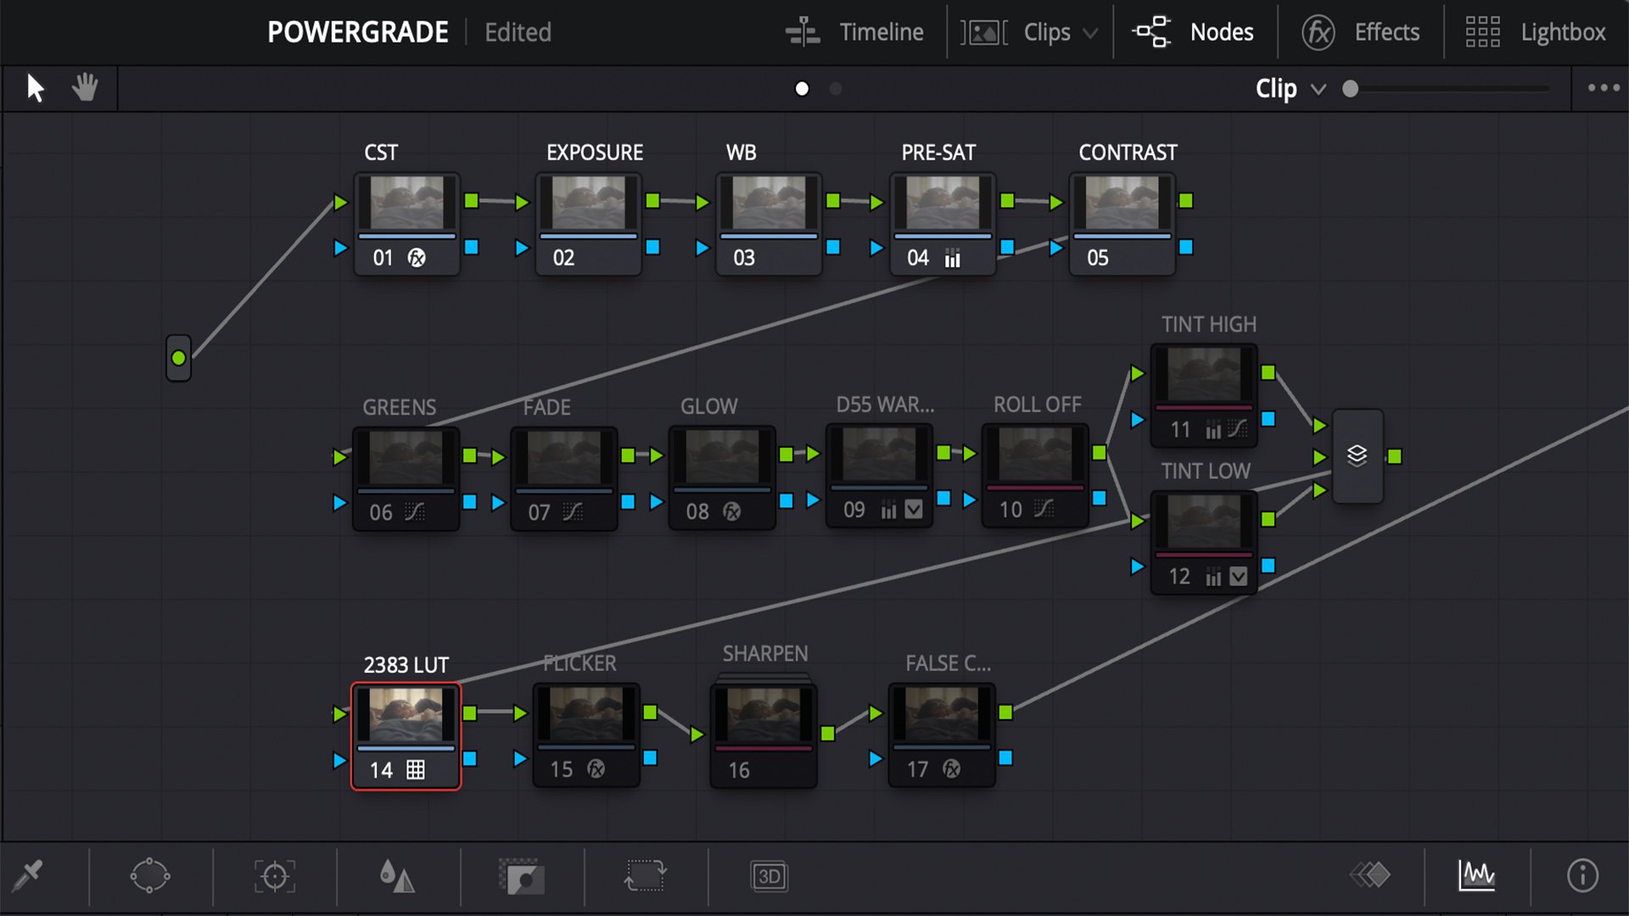Open the Lightbox view
Viewport: 1629px width, 916px height.
pos(1536,32)
